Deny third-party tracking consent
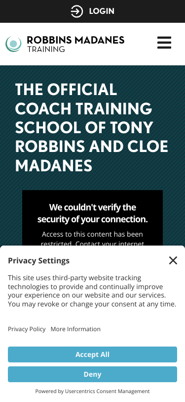 93,374
